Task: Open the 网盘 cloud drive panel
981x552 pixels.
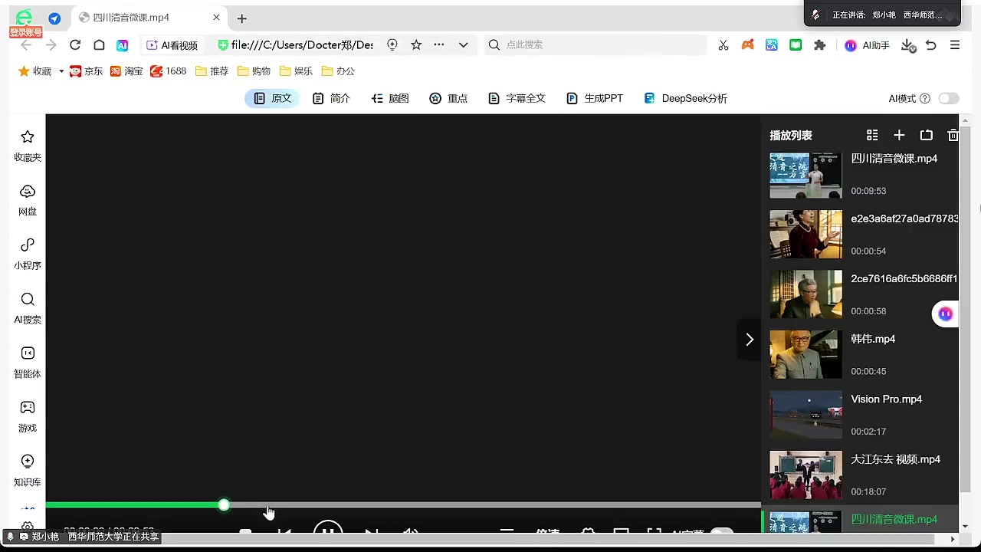Action: [28, 200]
